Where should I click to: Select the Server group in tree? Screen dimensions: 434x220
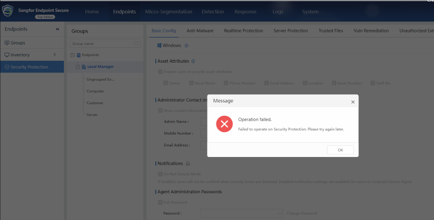(92, 115)
